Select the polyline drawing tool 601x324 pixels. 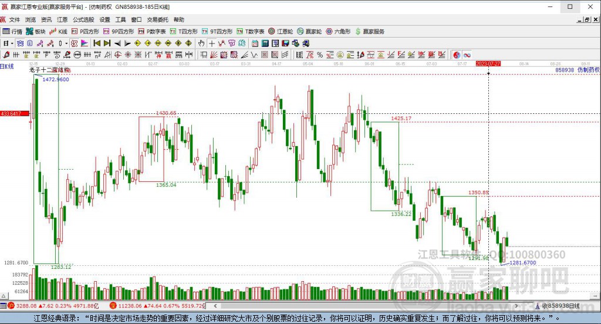click(x=221, y=43)
